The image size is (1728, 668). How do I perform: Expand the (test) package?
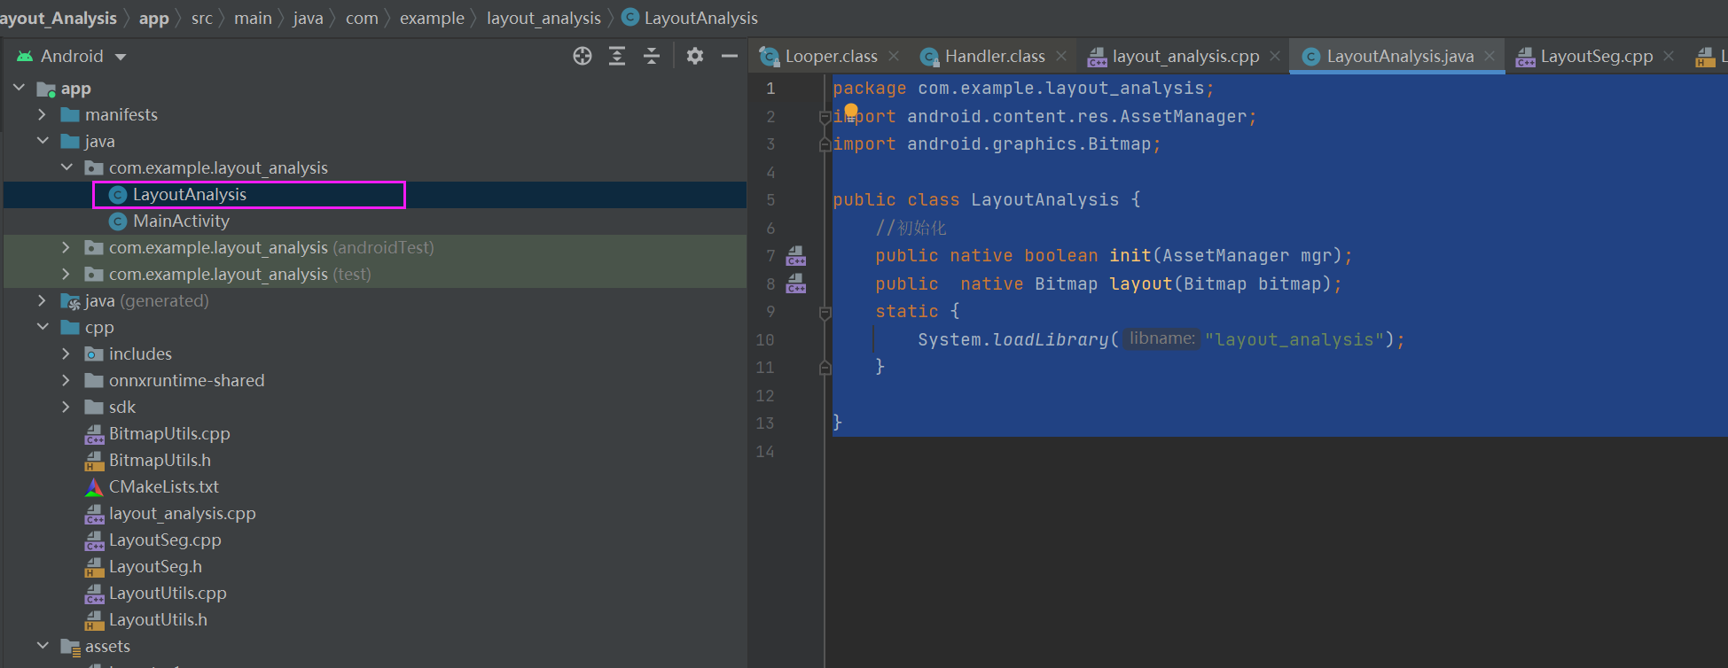coord(66,274)
